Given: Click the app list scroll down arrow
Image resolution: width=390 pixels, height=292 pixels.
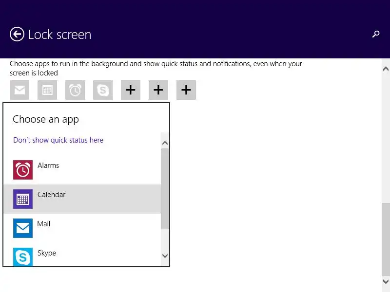Looking at the screenshot, I should pyautogui.click(x=165, y=255).
